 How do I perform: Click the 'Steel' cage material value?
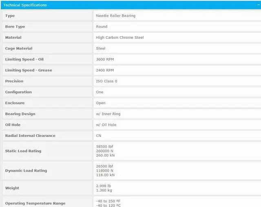101,48
